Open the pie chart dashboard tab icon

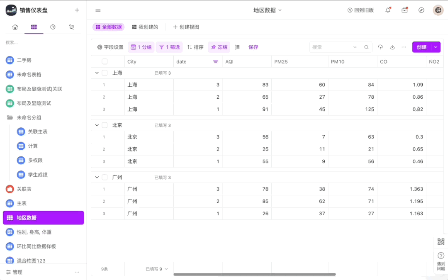(53, 27)
